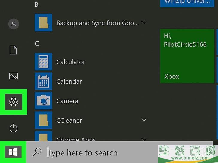Screen dimensions: 218x163
Task: Select the Calendar app name
Action: 69,81
